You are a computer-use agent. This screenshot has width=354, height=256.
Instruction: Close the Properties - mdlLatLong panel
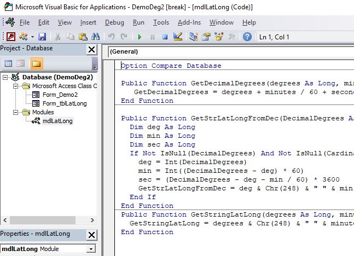click(x=92, y=235)
